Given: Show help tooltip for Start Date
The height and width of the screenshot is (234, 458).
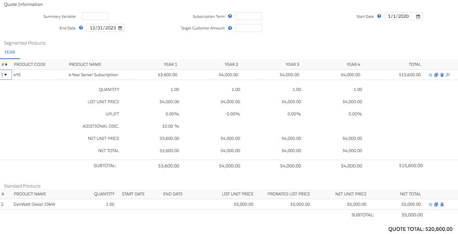Looking at the screenshot, I should [x=379, y=16].
